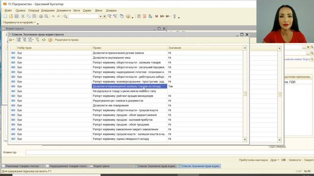Click the round orange info icon in the toolbar

[x=128, y=16]
